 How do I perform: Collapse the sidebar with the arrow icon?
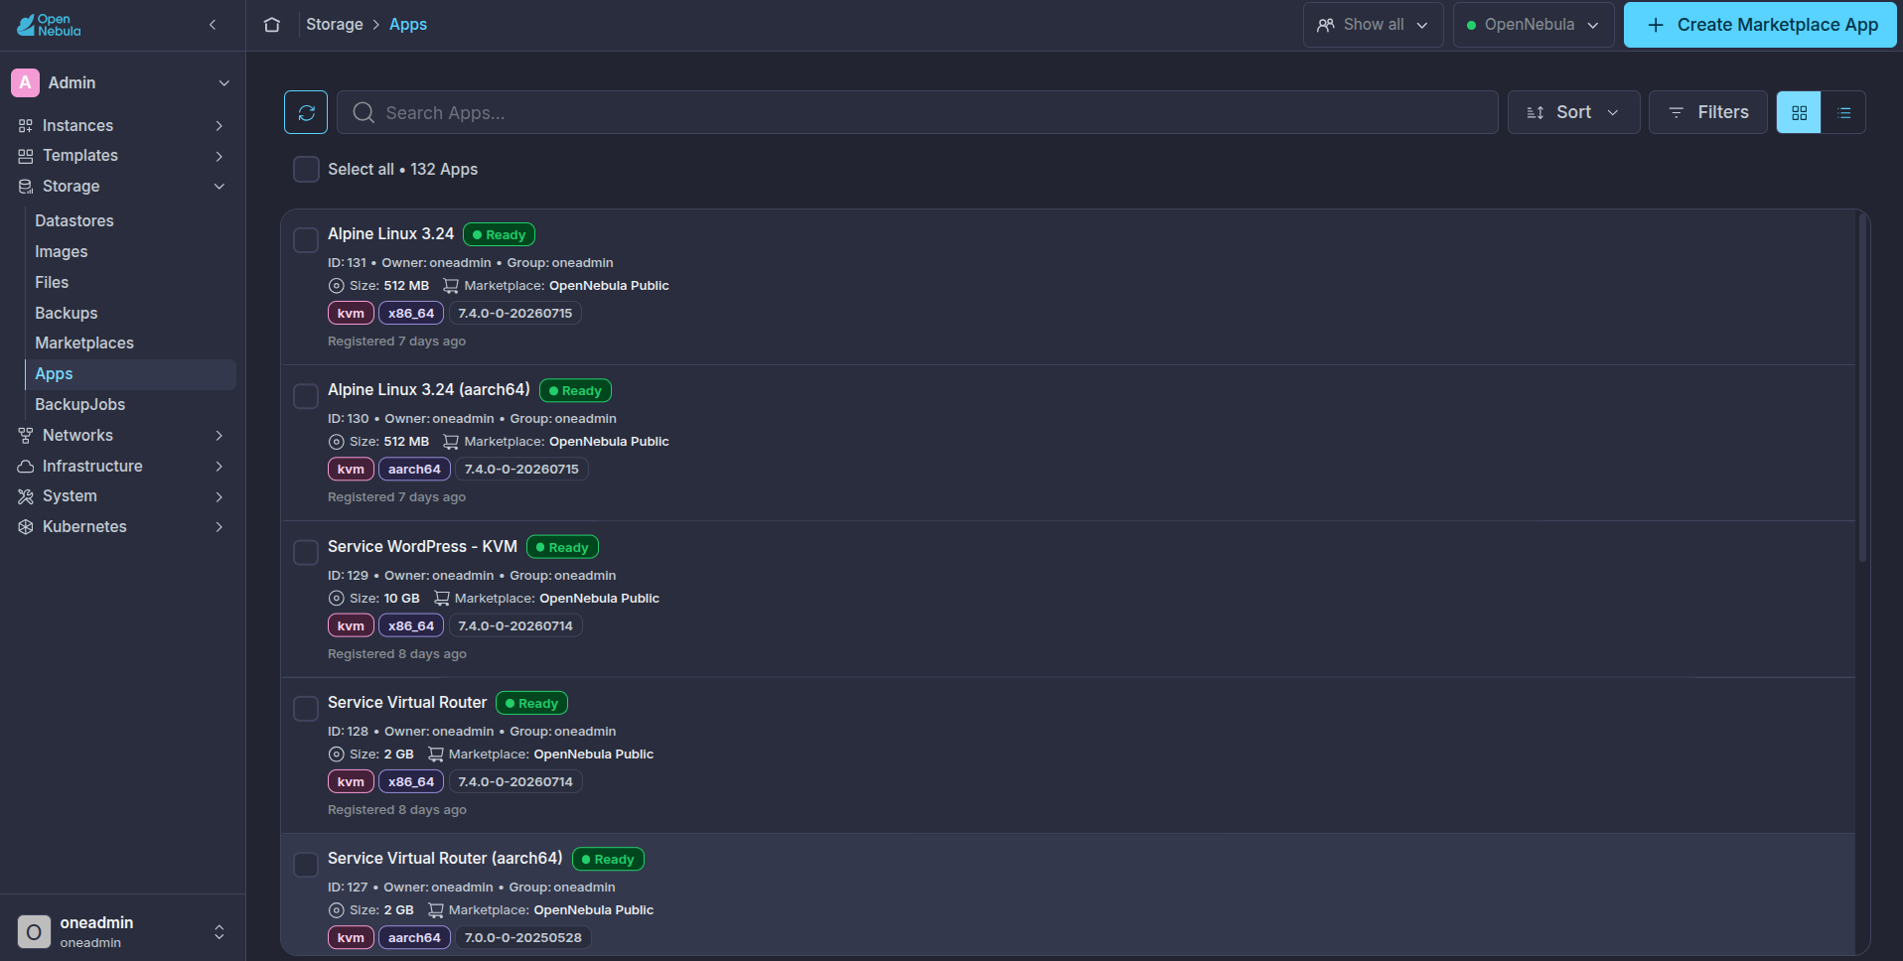(x=213, y=25)
